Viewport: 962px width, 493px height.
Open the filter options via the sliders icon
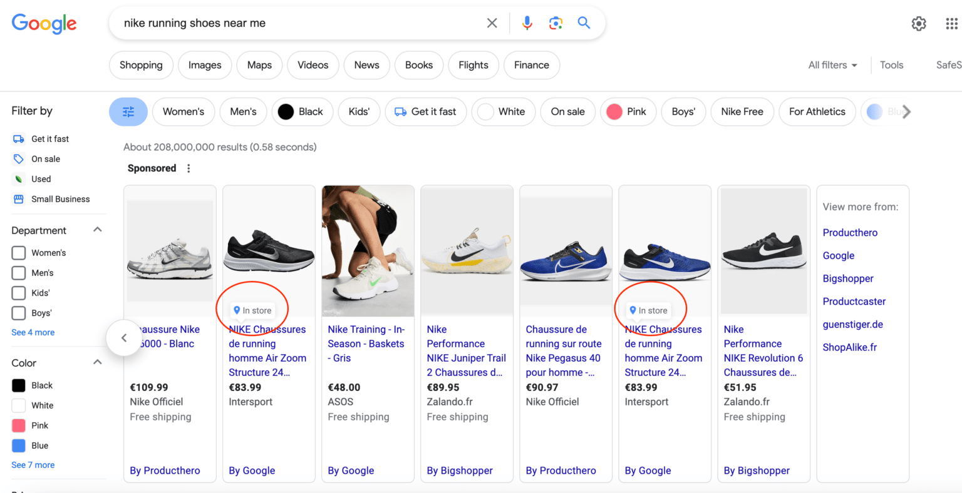[x=128, y=111]
